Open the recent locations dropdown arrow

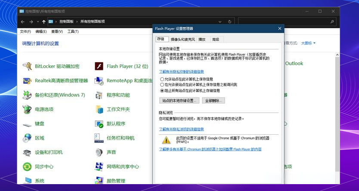tap(38, 22)
